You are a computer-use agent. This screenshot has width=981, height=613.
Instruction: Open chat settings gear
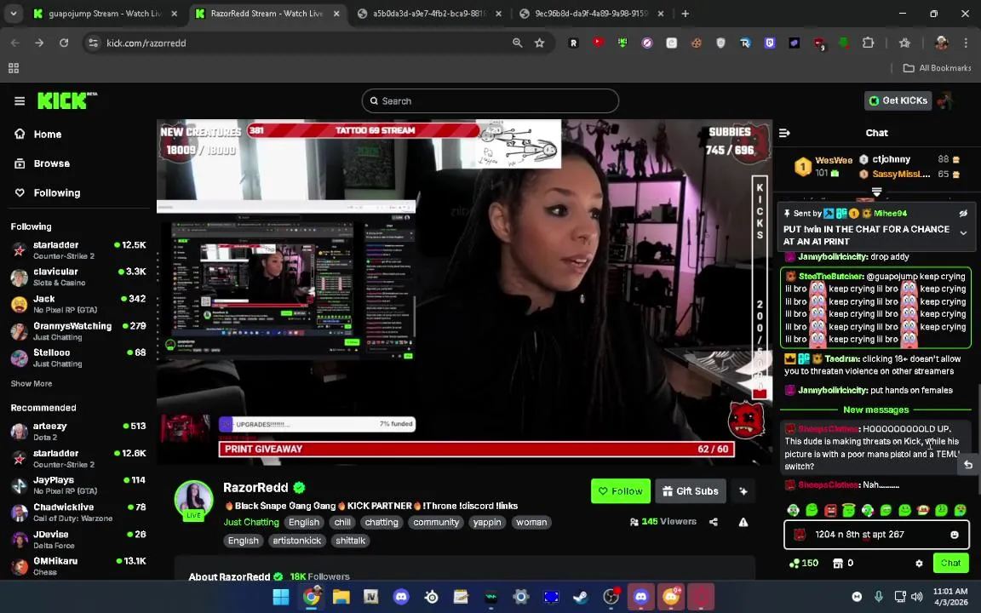[x=919, y=563]
